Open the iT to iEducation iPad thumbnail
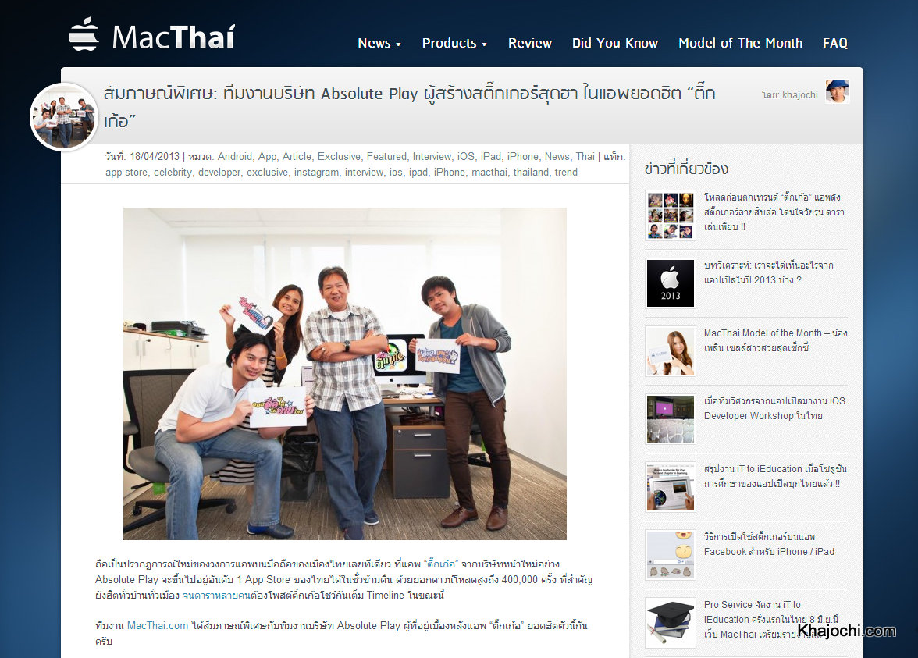918x658 pixels. 671,487
